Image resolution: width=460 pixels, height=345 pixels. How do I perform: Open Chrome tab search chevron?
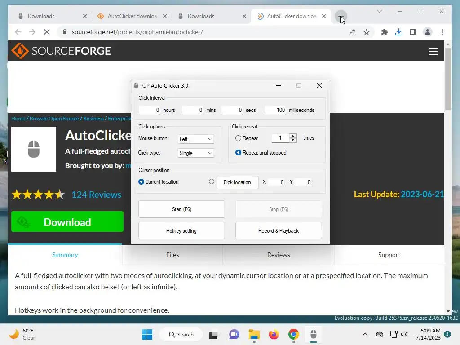(x=379, y=11)
